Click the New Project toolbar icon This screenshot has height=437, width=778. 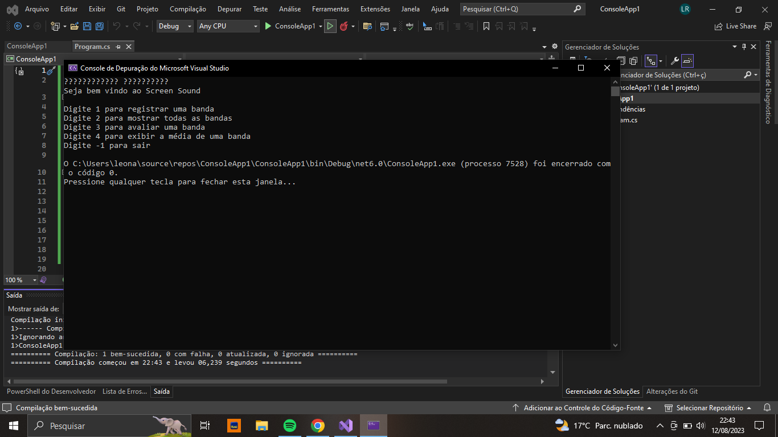pos(55,26)
